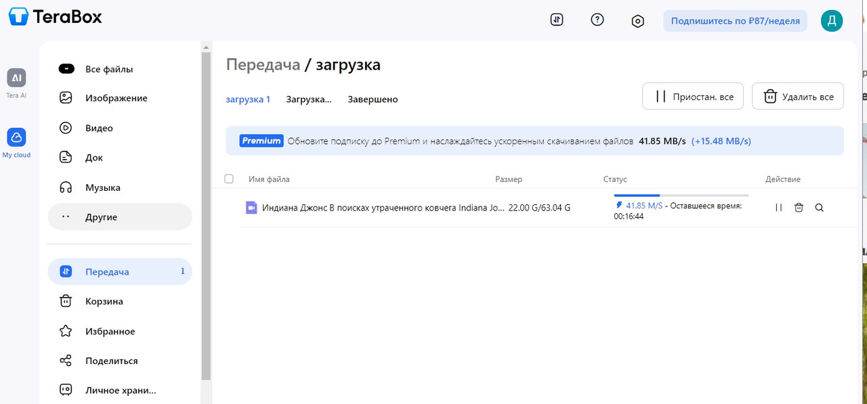Click the Имя файла column header

(x=269, y=179)
